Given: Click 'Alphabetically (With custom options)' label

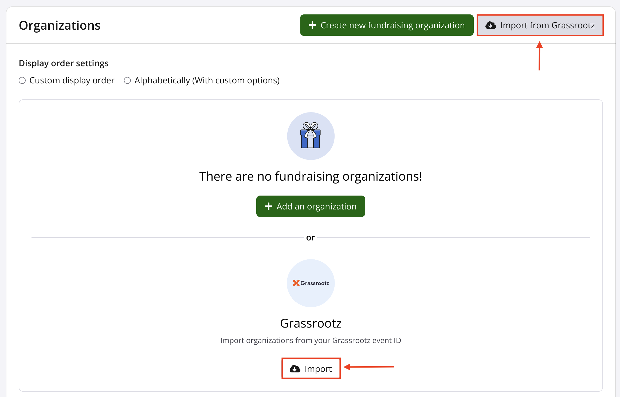Looking at the screenshot, I should click(207, 80).
